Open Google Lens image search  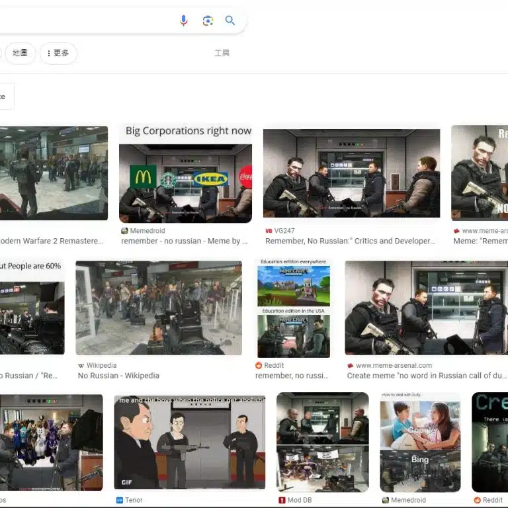point(208,21)
